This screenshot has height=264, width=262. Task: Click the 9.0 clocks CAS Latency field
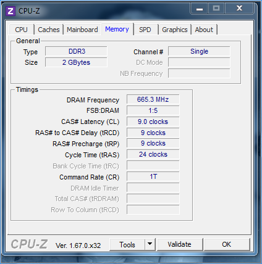point(153,122)
